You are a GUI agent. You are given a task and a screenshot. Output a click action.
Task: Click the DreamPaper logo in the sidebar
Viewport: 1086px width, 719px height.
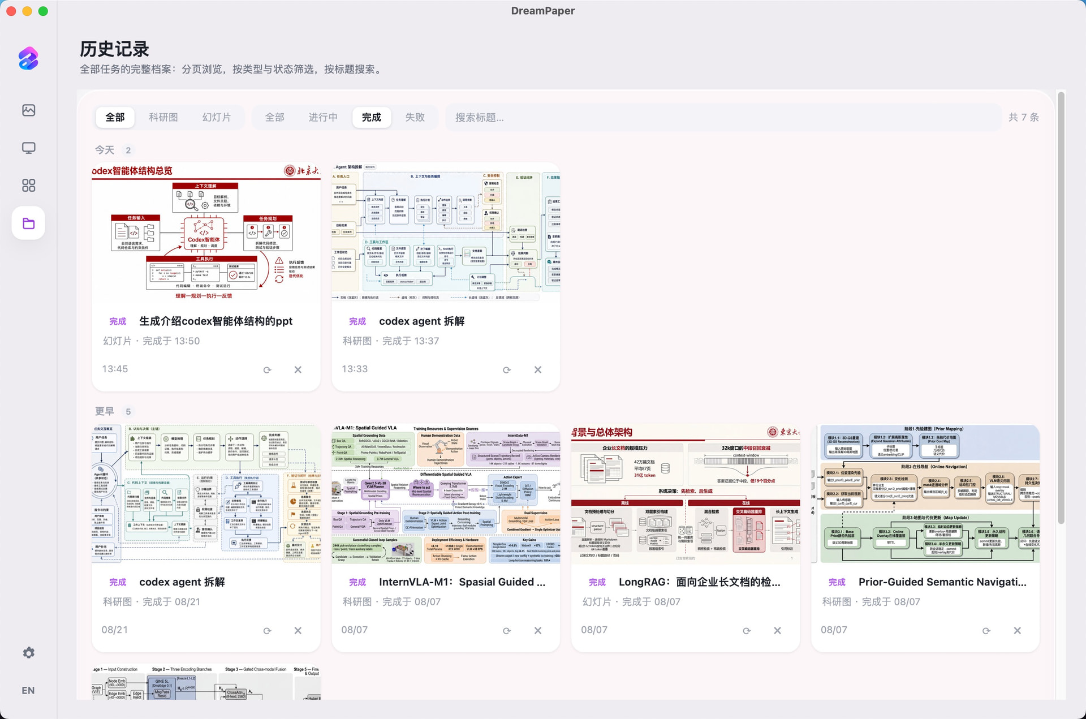[28, 58]
